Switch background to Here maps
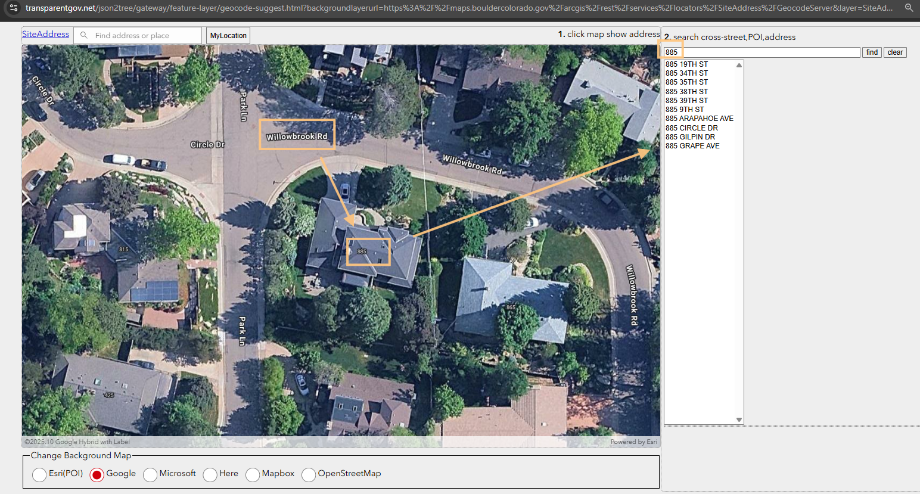Image resolution: width=920 pixels, height=494 pixels. coord(210,474)
